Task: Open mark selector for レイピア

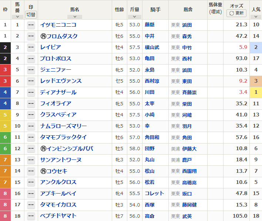Action: 31,47
